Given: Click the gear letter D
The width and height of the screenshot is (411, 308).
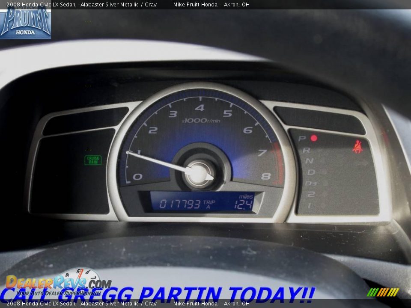Looking at the screenshot, I should (x=311, y=172).
